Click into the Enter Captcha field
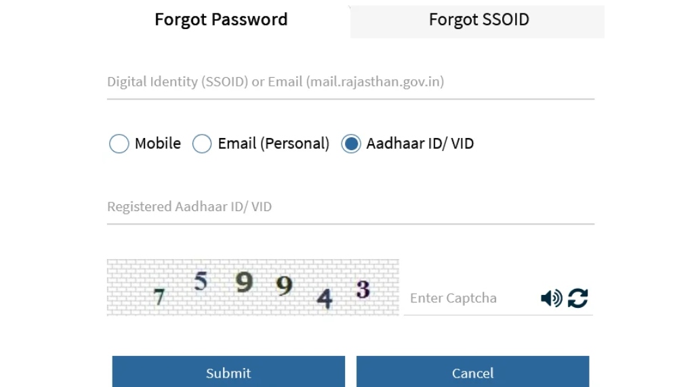 [469, 298]
